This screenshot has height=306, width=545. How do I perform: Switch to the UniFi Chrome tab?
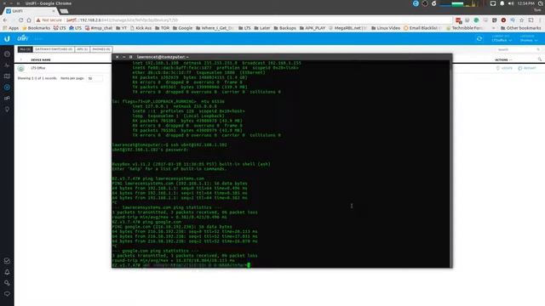coord(31,11)
